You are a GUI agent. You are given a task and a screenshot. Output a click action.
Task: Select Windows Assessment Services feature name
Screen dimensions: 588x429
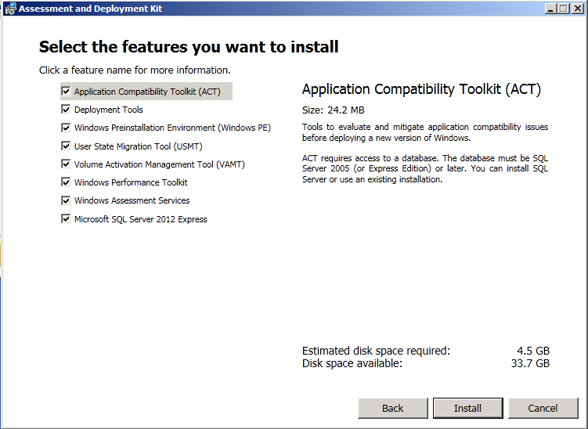[132, 200]
